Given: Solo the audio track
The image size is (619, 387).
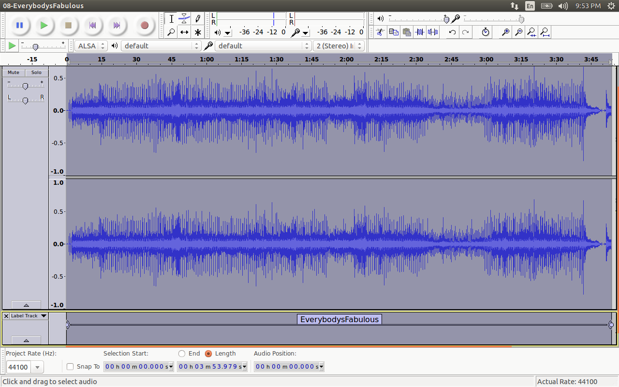Looking at the screenshot, I should (36, 73).
